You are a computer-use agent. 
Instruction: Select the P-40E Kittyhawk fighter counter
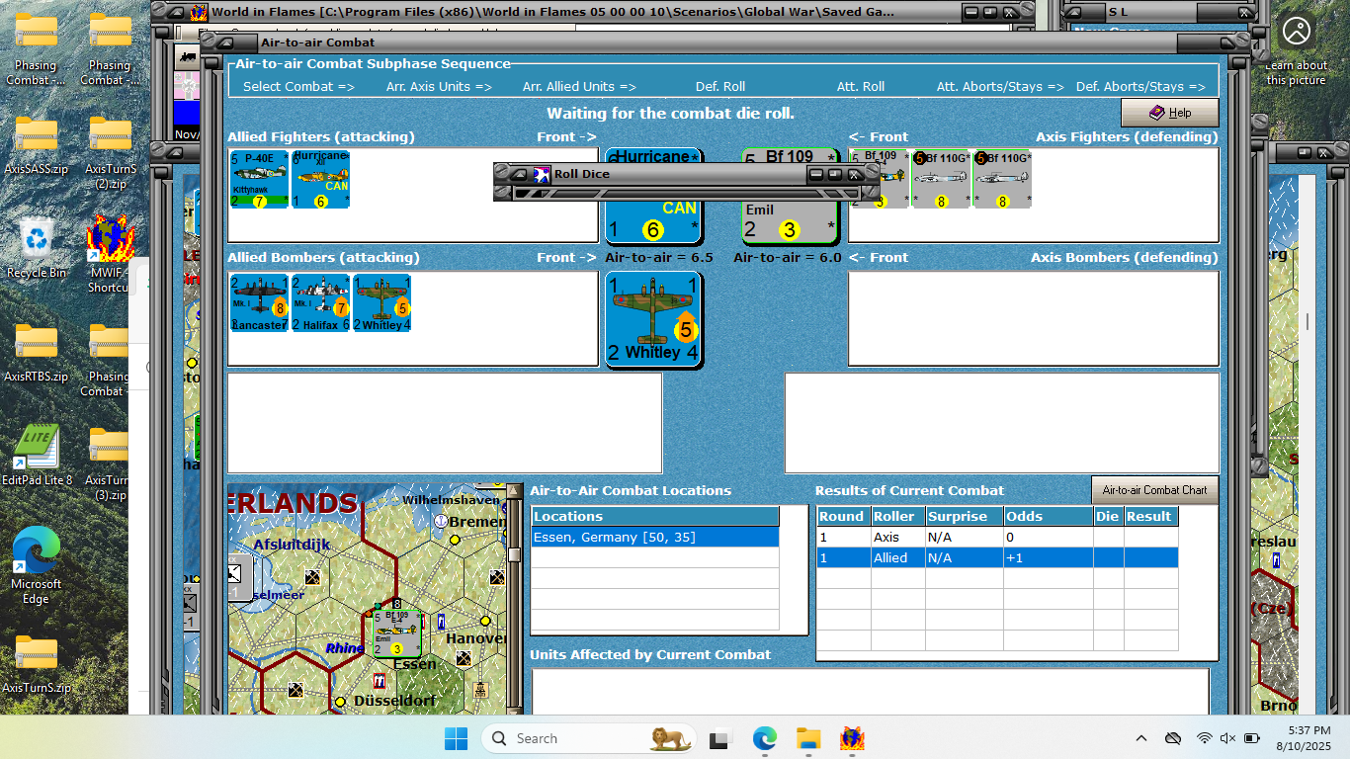coord(260,179)
